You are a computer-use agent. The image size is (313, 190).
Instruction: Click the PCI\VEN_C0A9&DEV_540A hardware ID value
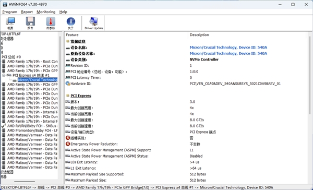(235, 84)
